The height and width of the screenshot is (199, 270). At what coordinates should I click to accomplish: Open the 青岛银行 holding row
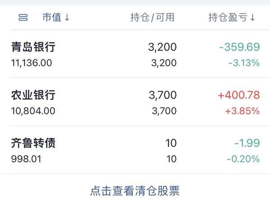[x=135, y=54]
